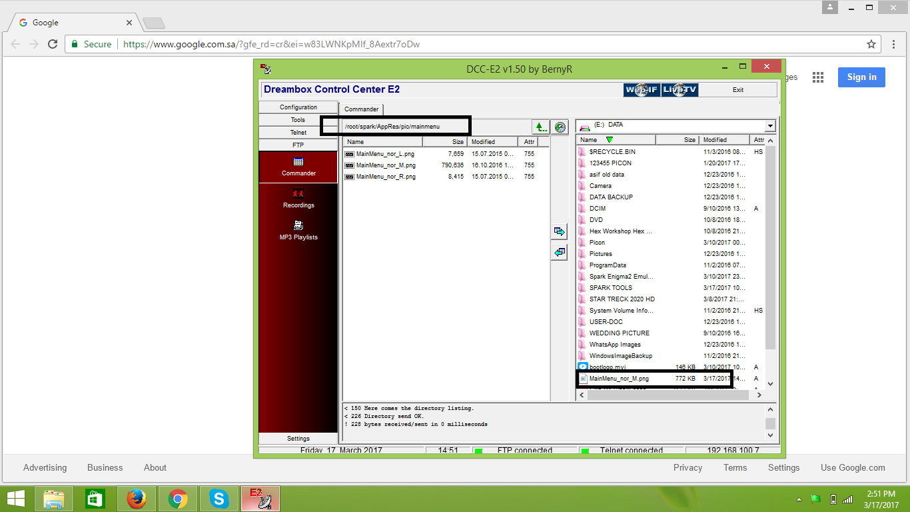Launch the LiveTV button
This screenshot has height=512, width=910.
click(x=680, y=89)
